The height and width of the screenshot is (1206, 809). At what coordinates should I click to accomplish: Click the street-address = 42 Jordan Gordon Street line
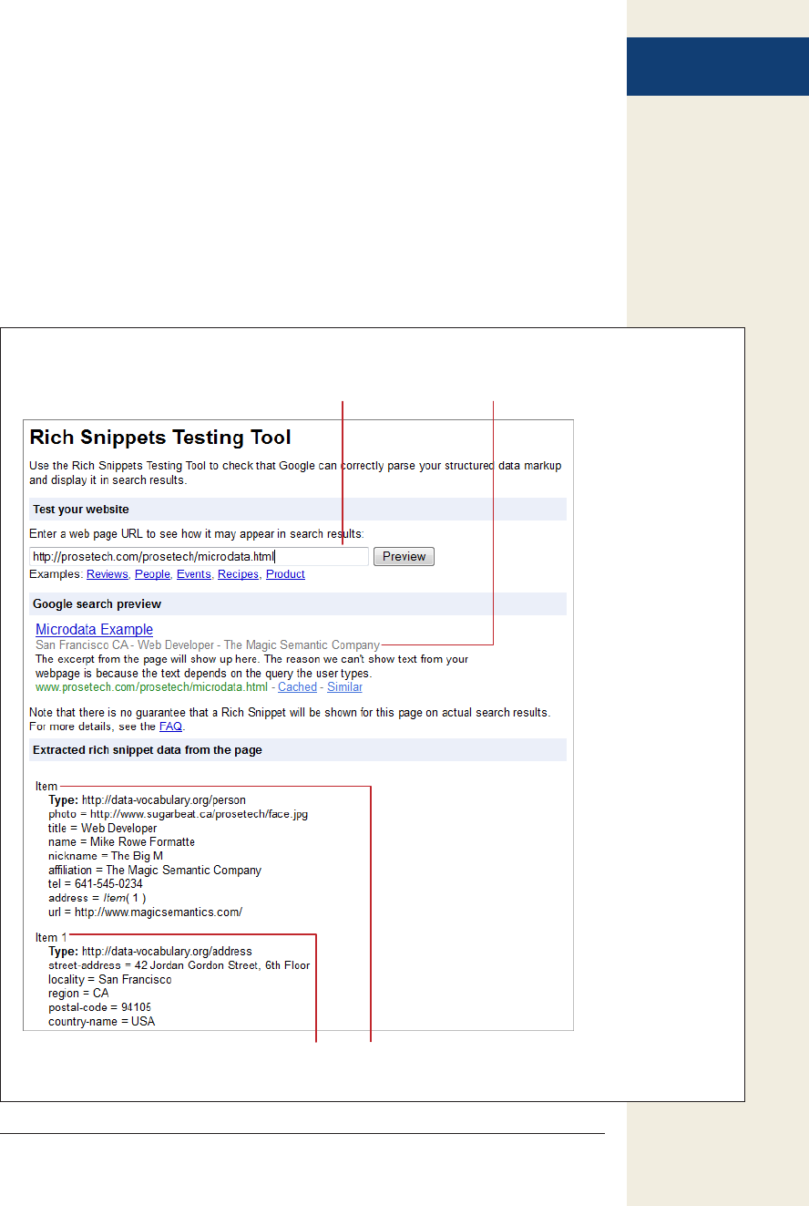(x=179, y=965)
